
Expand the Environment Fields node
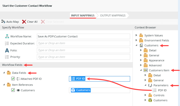[x=136, y=40]
